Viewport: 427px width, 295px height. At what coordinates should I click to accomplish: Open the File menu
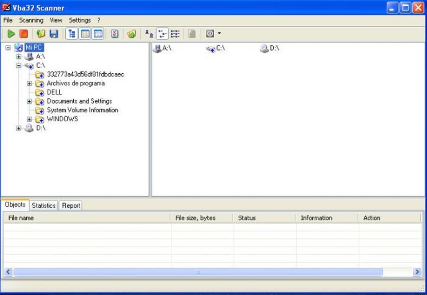pyautogui.click(x=8, y=20)
